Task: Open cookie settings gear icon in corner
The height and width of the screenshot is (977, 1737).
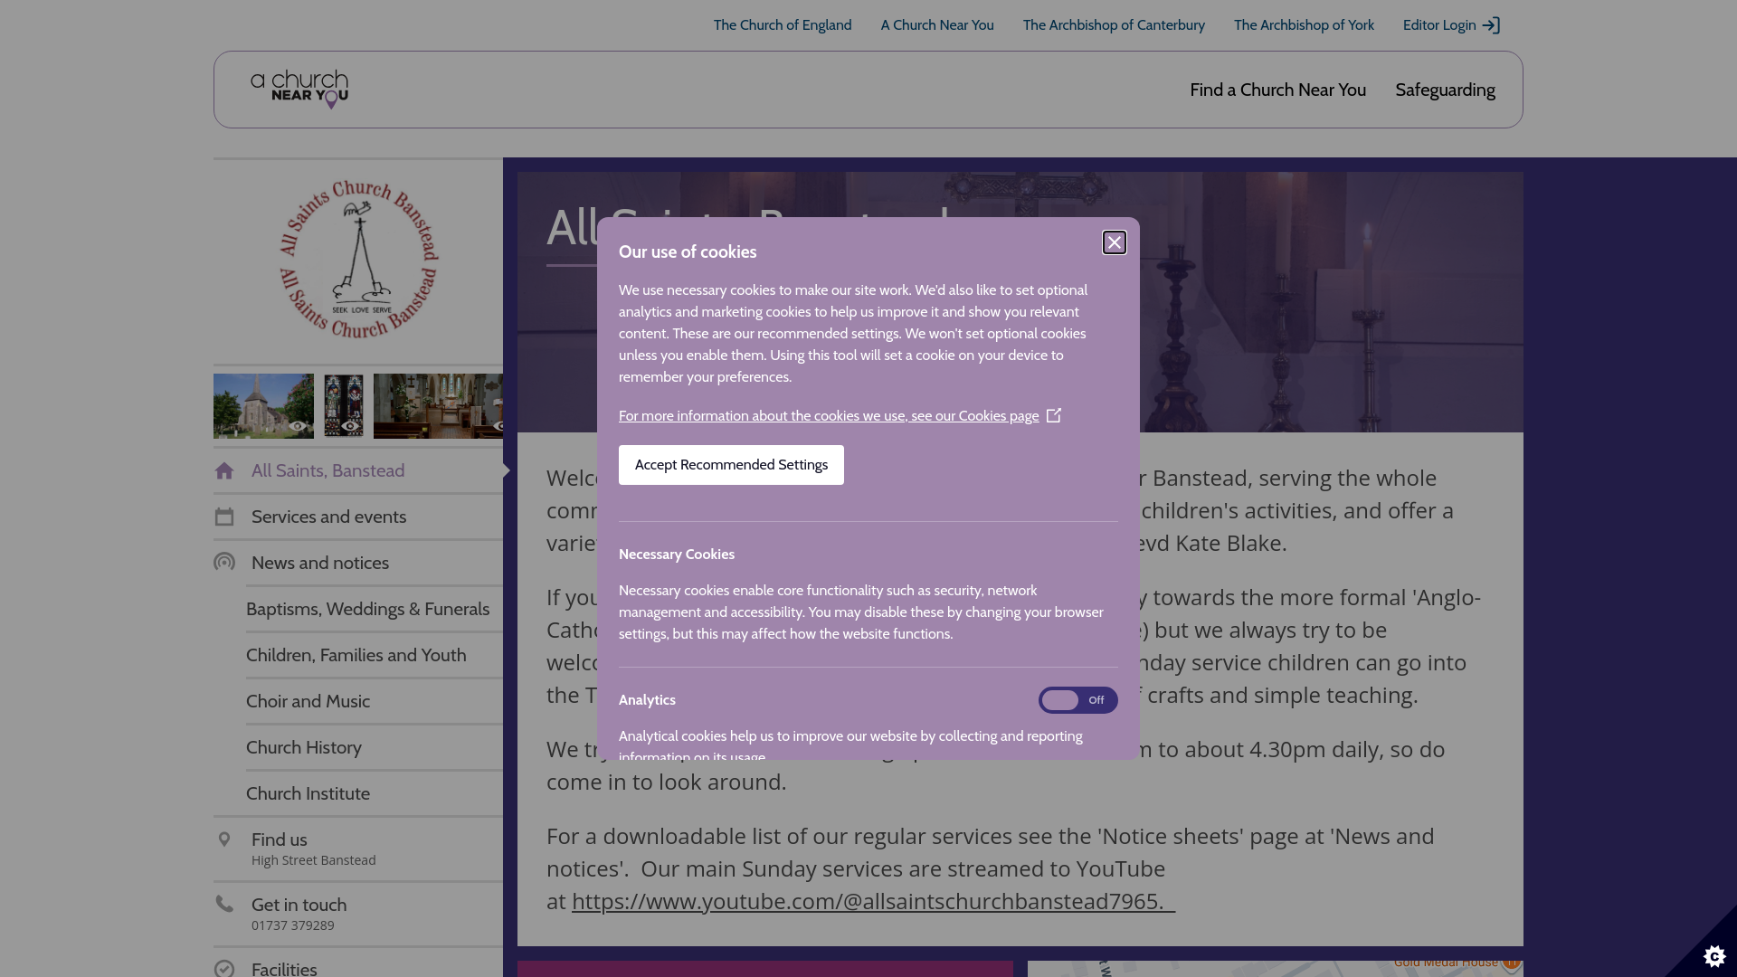Action: (x=1713, y=955)
